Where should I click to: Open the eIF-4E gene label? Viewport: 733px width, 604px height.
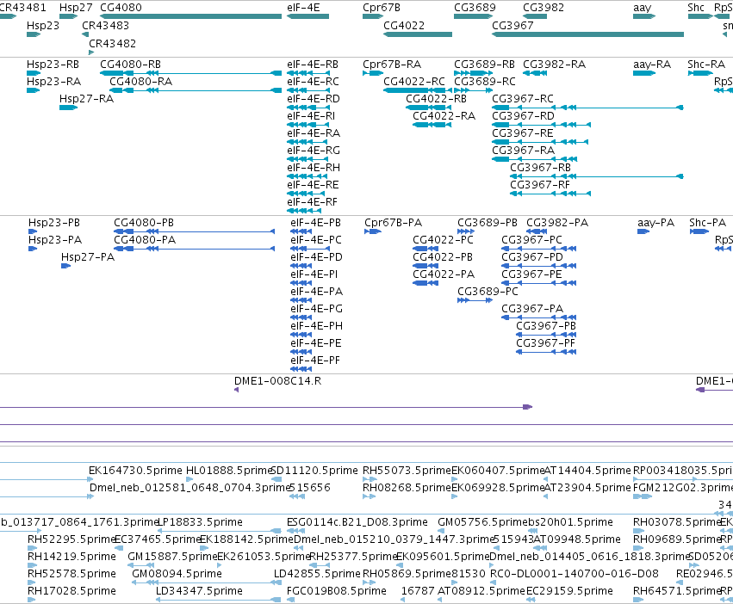303,8
